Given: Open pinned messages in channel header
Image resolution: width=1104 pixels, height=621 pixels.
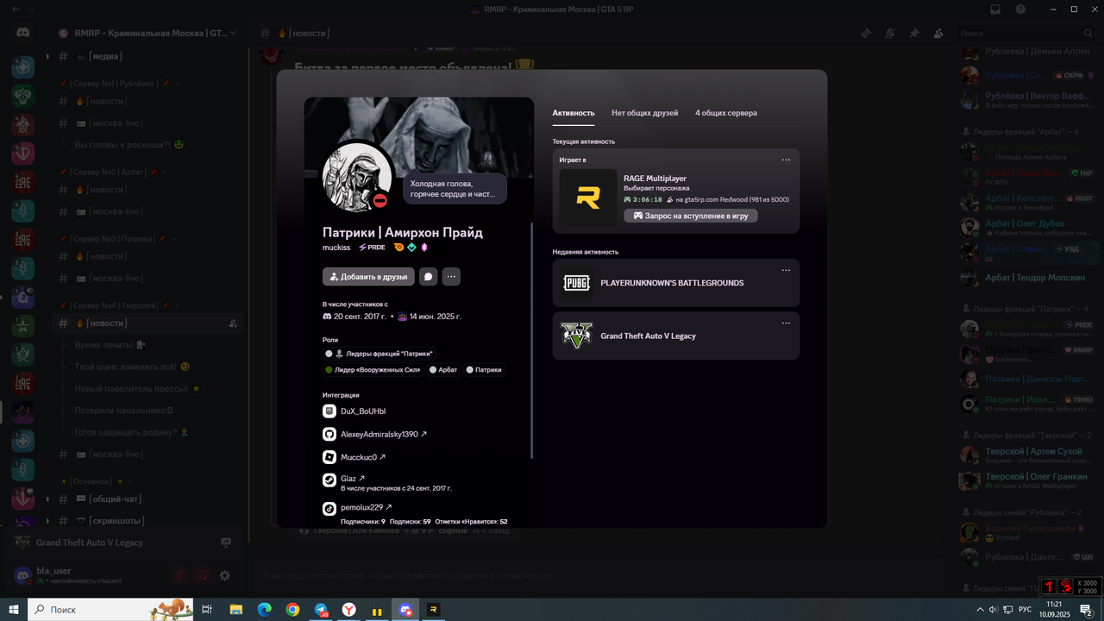Looking at the screenshot, I should (x=914, y=33).
